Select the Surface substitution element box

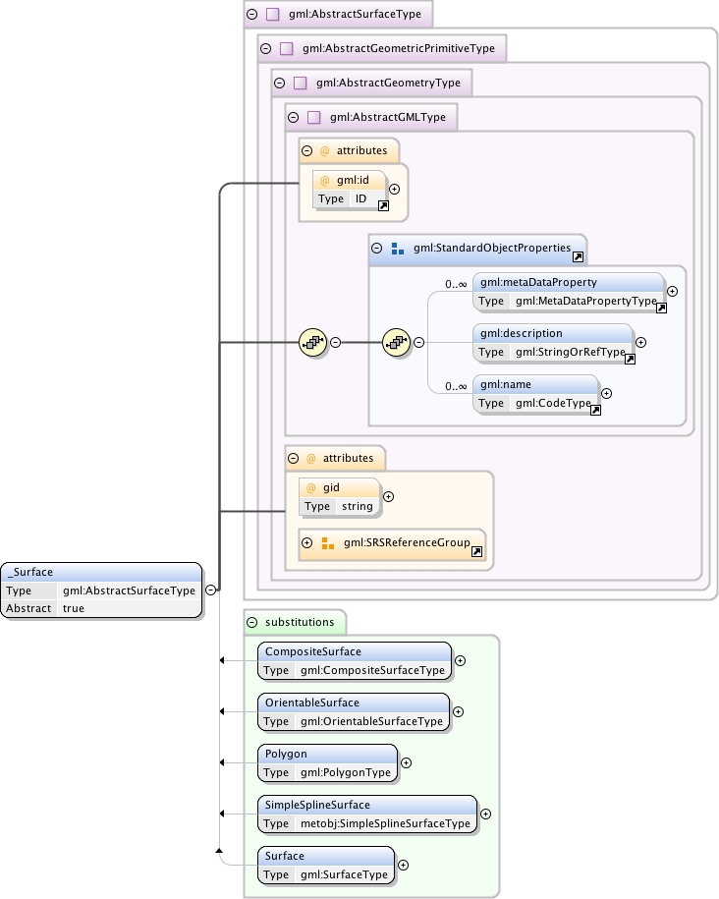click(326, 865)
